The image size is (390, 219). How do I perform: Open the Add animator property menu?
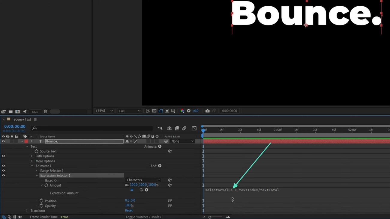click(160, 166)
